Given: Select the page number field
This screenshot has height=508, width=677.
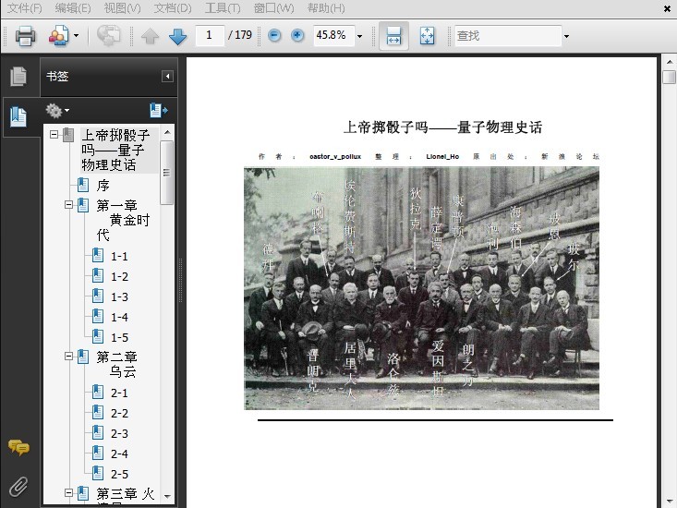Looking at the screenshot, I should (x=210, y=35).
